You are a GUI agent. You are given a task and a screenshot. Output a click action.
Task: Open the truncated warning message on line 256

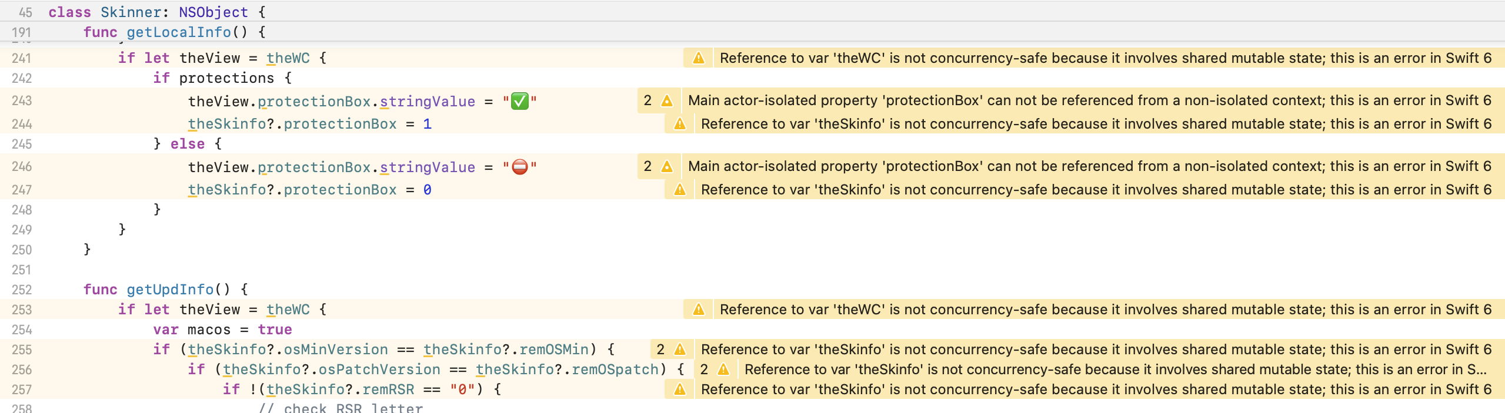coord(1114,370)
